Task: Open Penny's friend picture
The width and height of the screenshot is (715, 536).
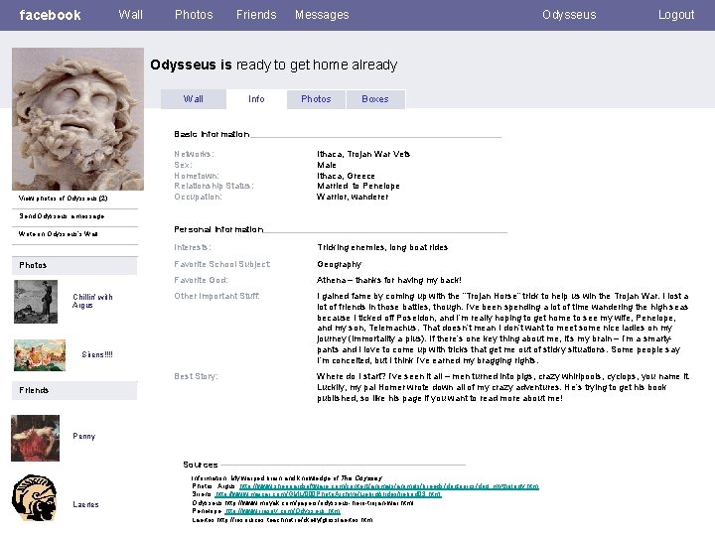Action: tap(35, 438)
